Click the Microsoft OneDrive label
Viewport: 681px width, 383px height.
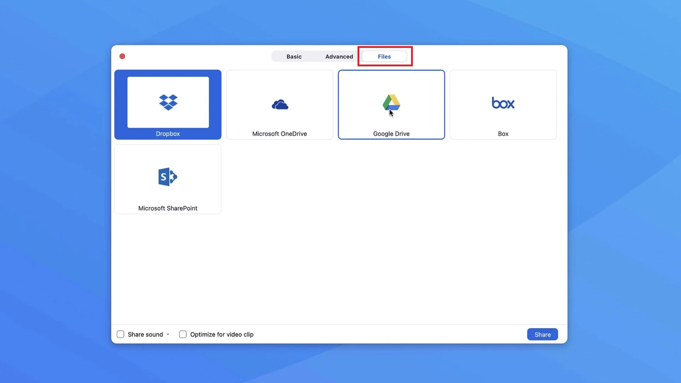[279, 134]
